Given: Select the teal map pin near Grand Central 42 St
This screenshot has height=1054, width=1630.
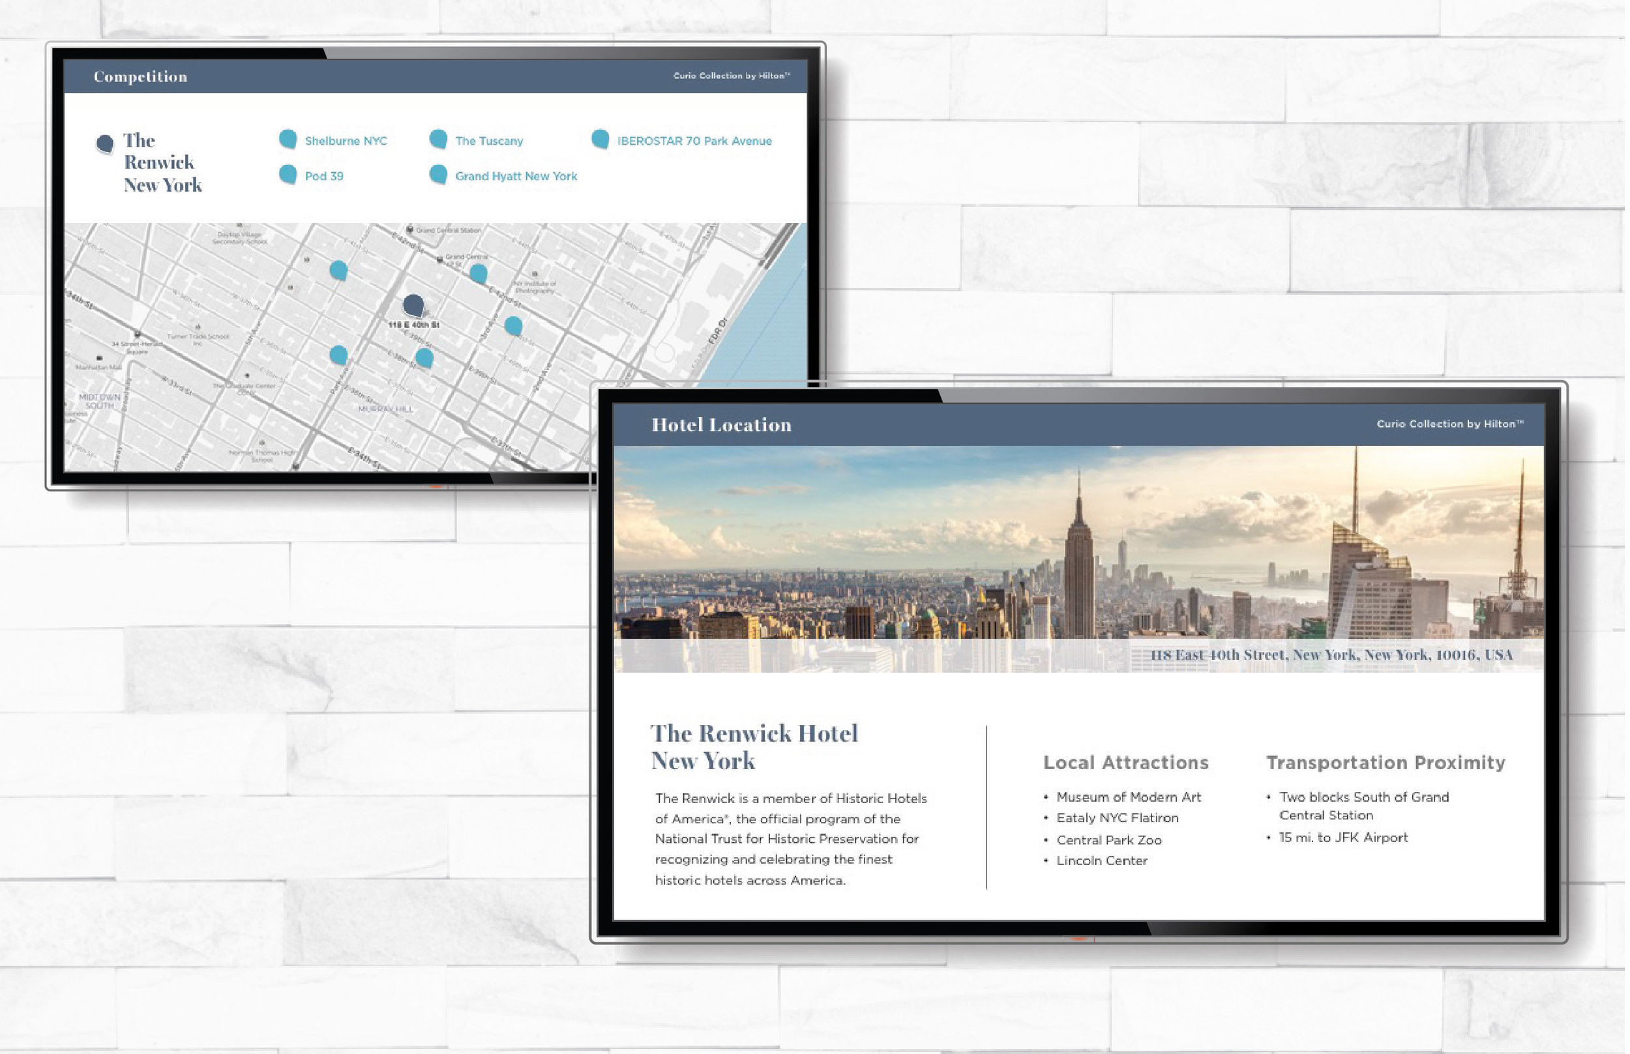Looking at the screenshot, I should [x=479, y=274].
